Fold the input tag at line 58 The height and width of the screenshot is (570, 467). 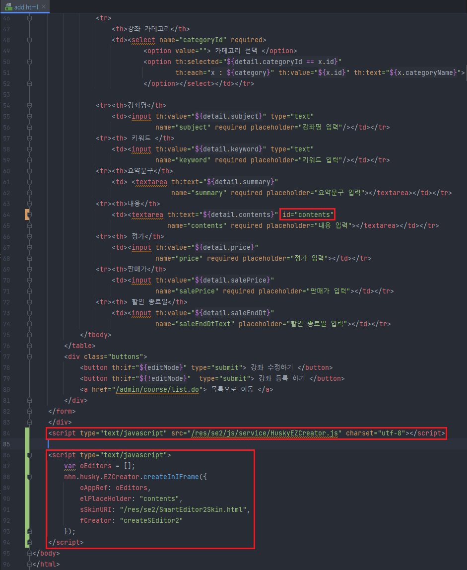pos(29,149)
